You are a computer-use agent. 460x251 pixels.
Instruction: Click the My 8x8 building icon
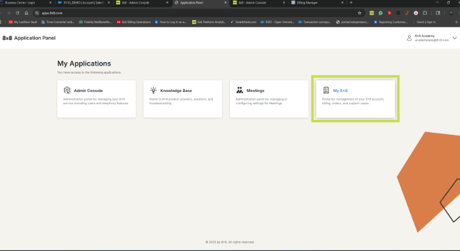point(326,90)
